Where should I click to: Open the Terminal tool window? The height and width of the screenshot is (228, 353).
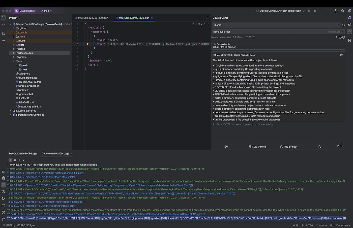tap(3, 206)
